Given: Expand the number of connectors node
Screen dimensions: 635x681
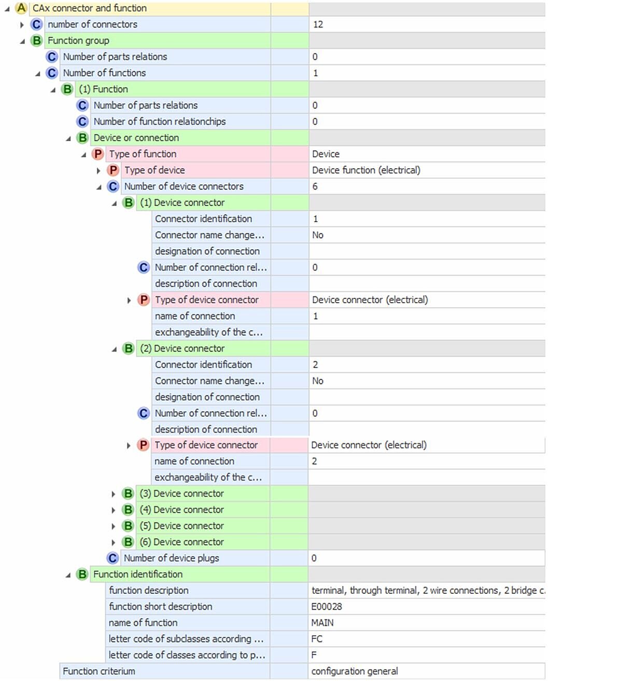Looking at the screenshot, I should coord(22,25).
